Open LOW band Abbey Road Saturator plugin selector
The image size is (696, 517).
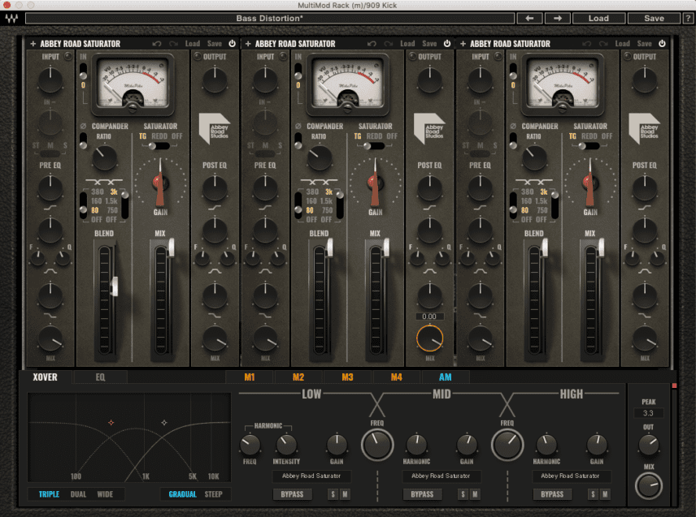[311, 476]
